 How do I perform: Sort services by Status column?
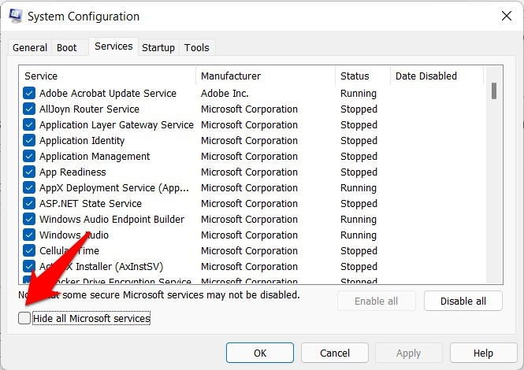pos(362,76)
